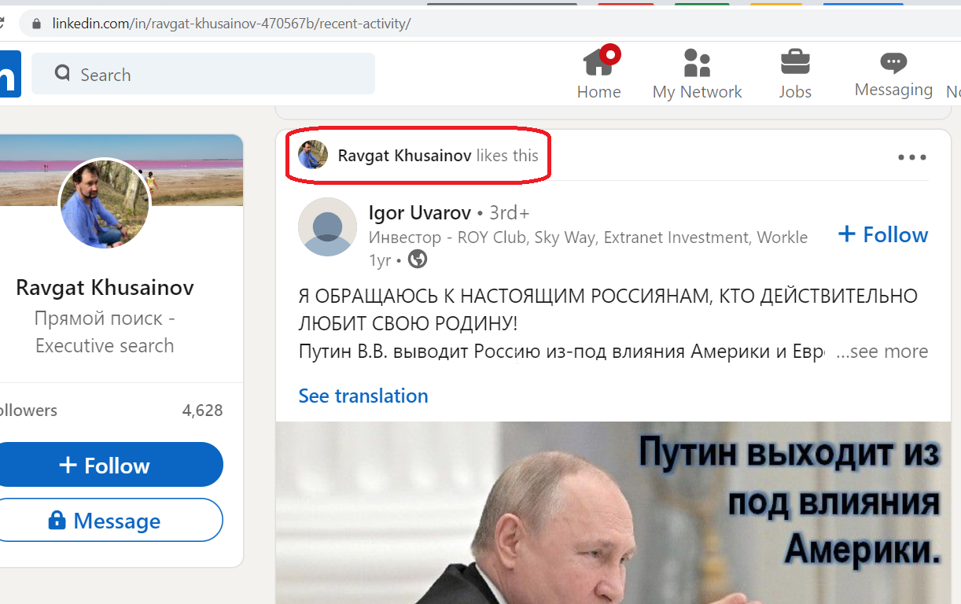Expand post text with see more
Image resolution: width=961 pixels, height=604 pixels.
[882, 352]
